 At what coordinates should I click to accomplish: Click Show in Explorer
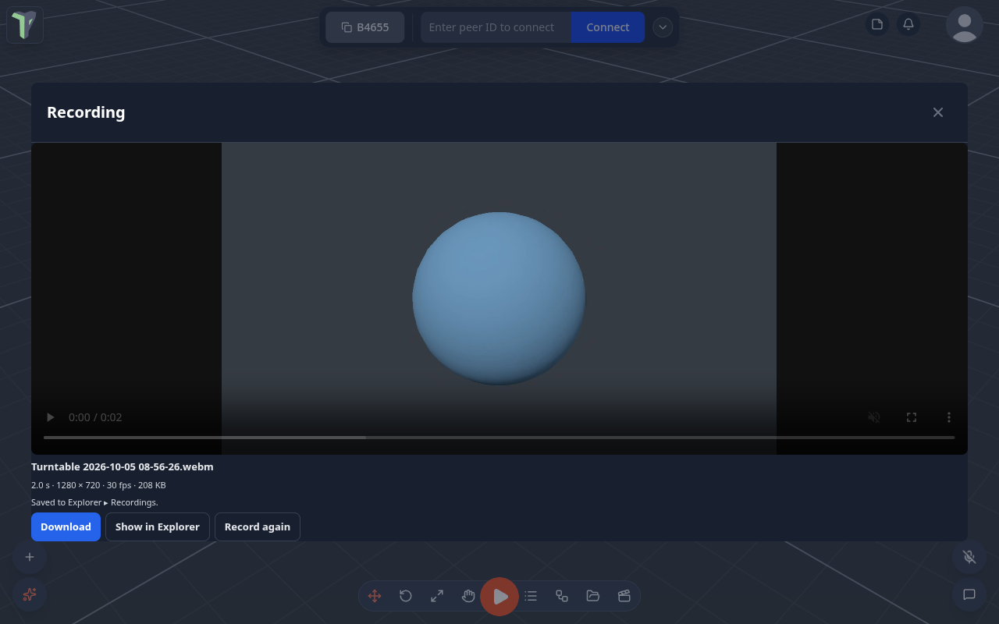158,526
